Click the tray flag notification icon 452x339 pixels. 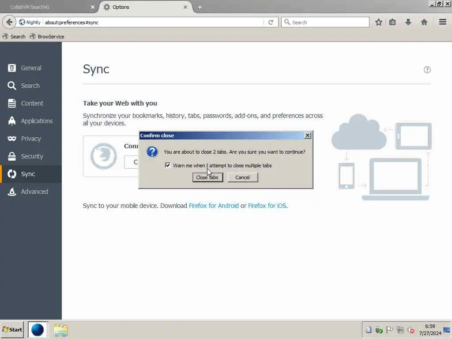[x=389, y=330]
